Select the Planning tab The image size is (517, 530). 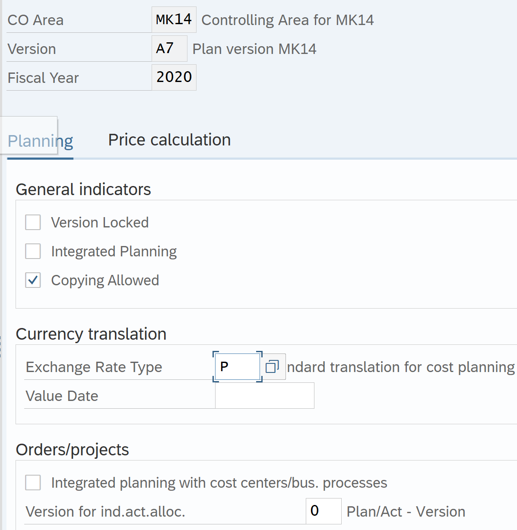(x=40, y=141)
